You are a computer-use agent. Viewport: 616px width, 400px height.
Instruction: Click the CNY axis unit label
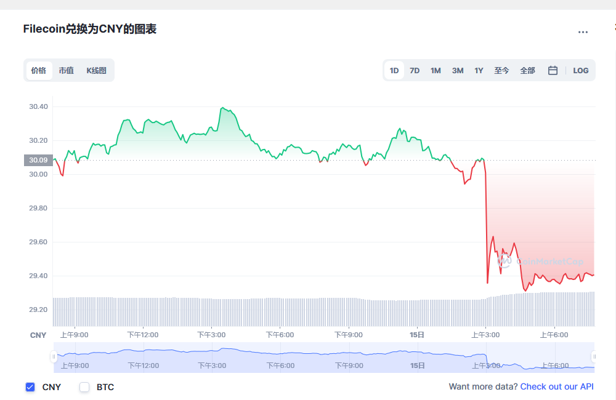click(38, 335)
